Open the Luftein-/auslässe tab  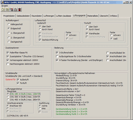tap(64, 16)
